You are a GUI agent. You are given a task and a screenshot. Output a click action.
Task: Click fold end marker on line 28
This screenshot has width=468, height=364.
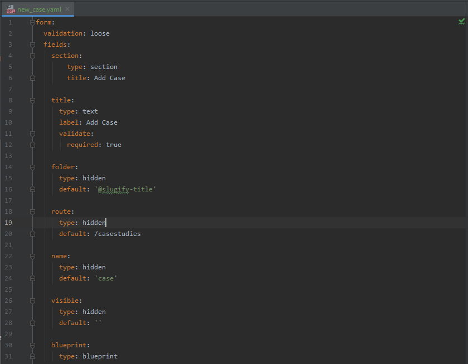[x=32, y=323]
